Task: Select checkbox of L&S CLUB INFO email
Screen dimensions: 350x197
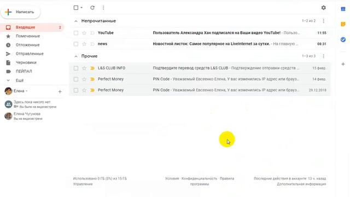Action: (76, 68)
